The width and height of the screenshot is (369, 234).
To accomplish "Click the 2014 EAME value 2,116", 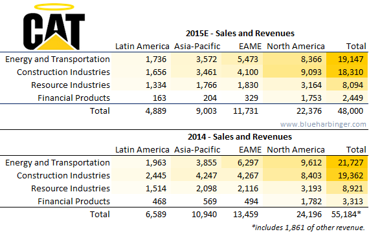I will (248, 188).
